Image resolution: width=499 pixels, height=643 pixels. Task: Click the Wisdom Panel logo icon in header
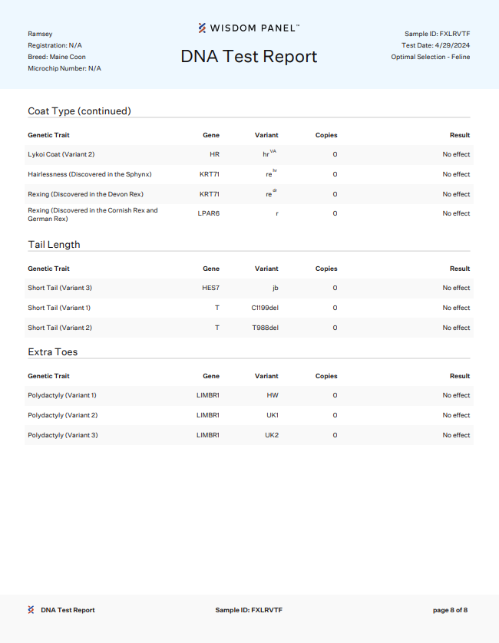(x=202, y=28)
